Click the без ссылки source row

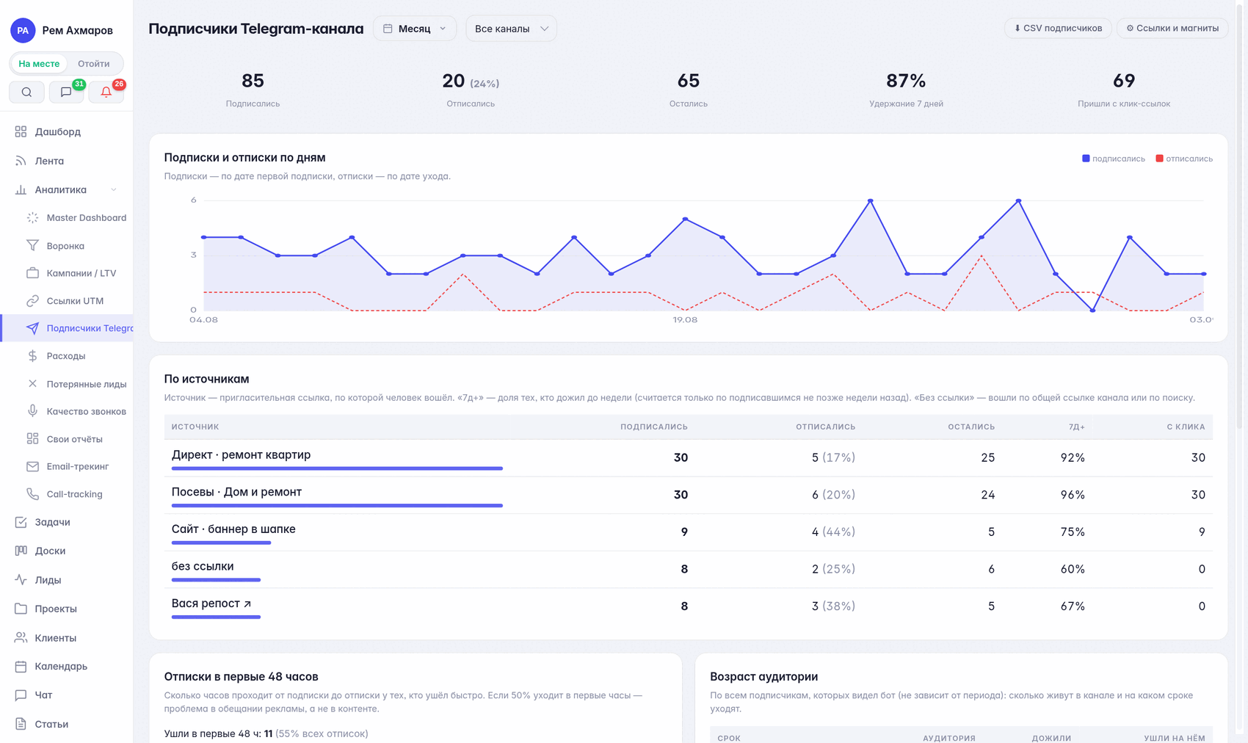(x=689, y=569)
